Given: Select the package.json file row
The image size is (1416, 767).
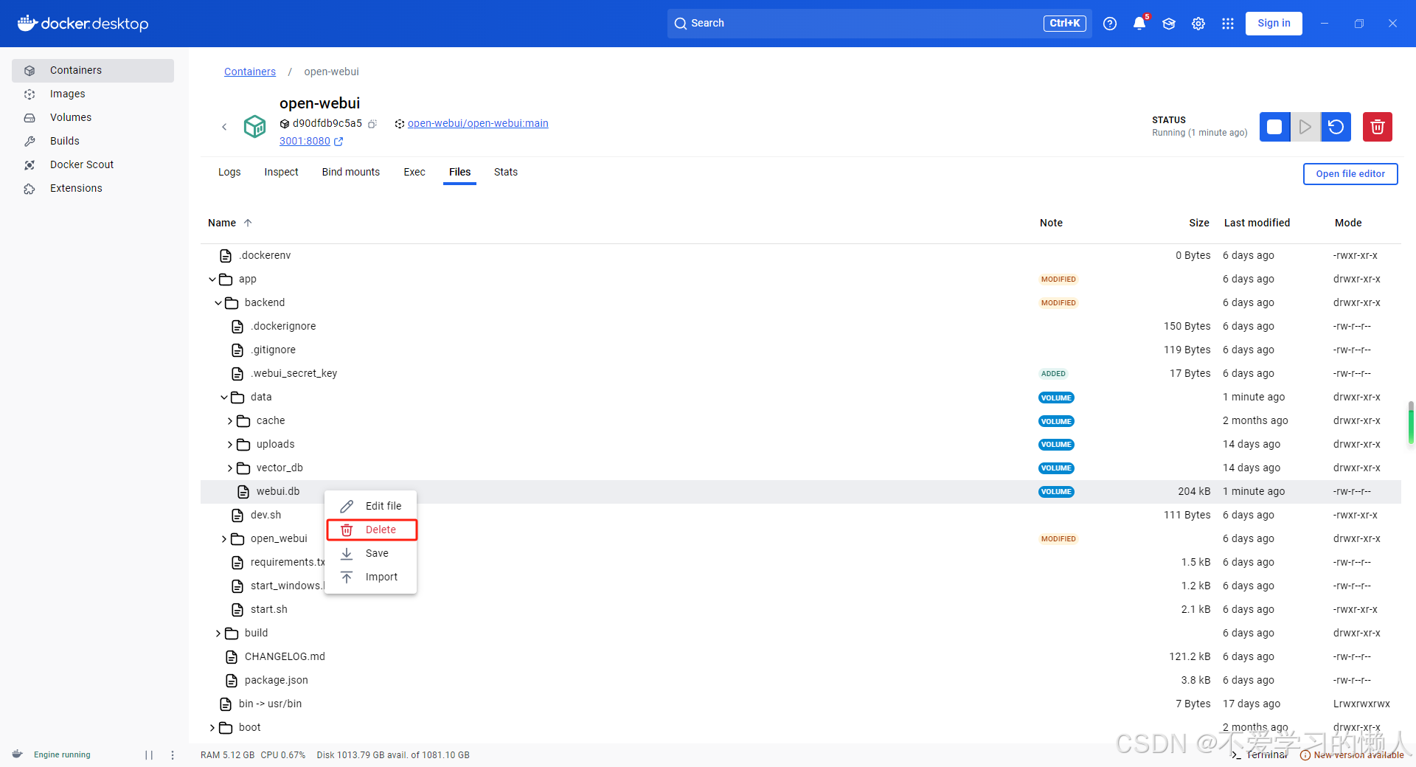Looking at the screenshot, I should [x=801, y=680].
